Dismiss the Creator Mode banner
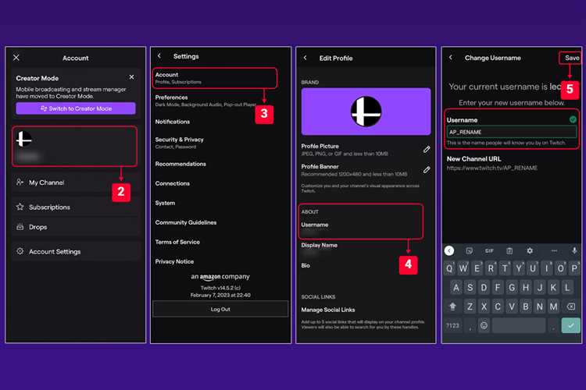The width and height of the screenshot is (586, 390). tap(131, 77)
